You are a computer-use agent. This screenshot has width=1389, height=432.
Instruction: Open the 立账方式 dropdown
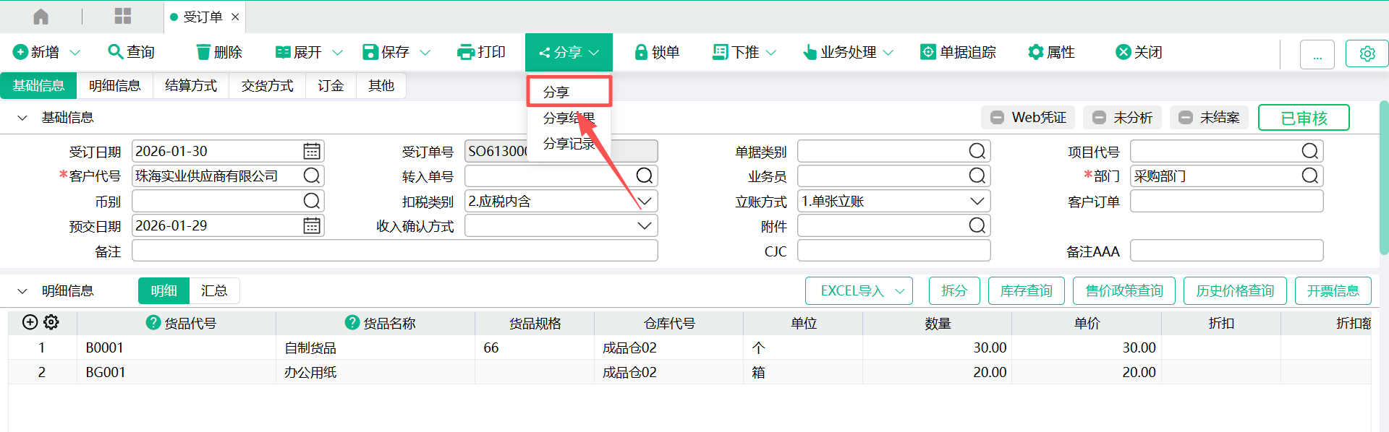point(977,201)
